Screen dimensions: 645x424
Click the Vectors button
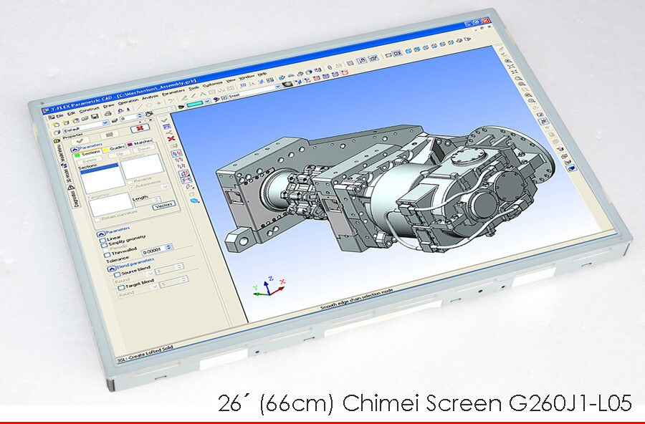click(x=163, y=205)
